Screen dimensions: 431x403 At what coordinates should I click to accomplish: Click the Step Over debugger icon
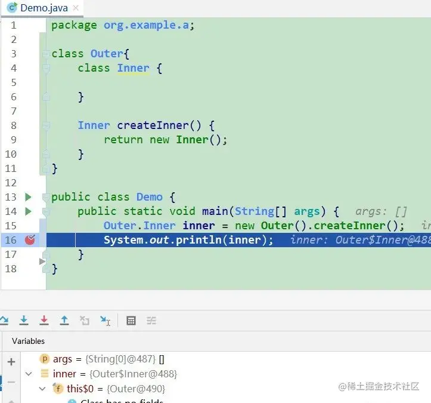point(4,320)
